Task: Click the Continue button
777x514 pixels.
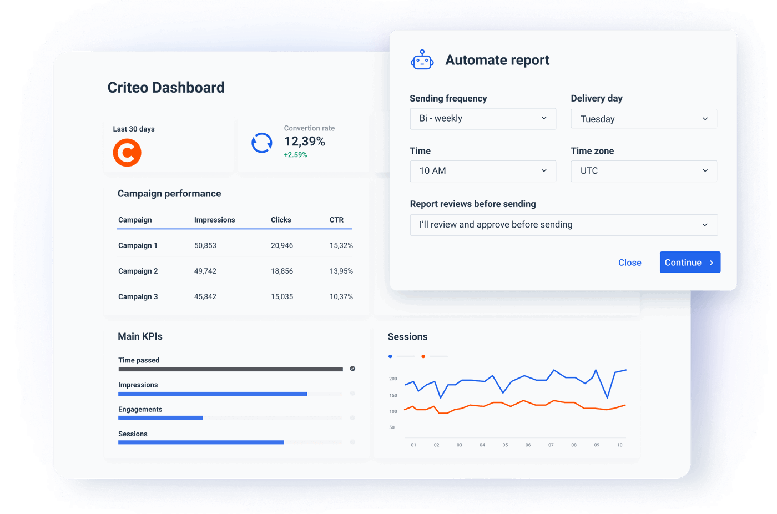Action: [690, 262]
